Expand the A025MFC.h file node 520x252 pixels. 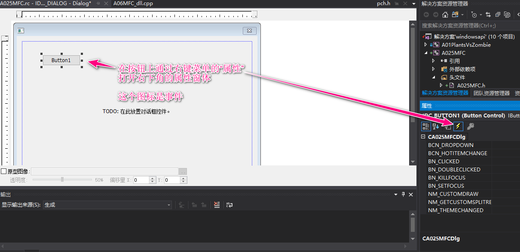pyautogui.click(x=441, y=85)
